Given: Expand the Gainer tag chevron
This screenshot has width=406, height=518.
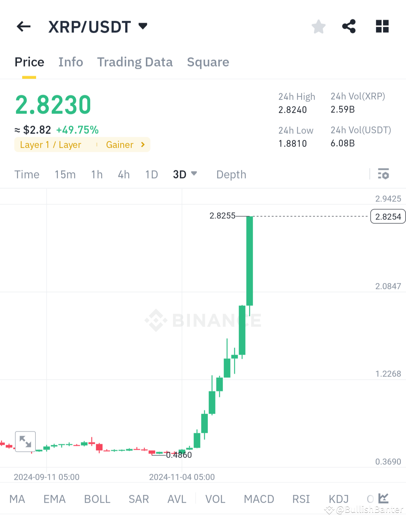Looking at the screenshot, I should tap(142, 145).
